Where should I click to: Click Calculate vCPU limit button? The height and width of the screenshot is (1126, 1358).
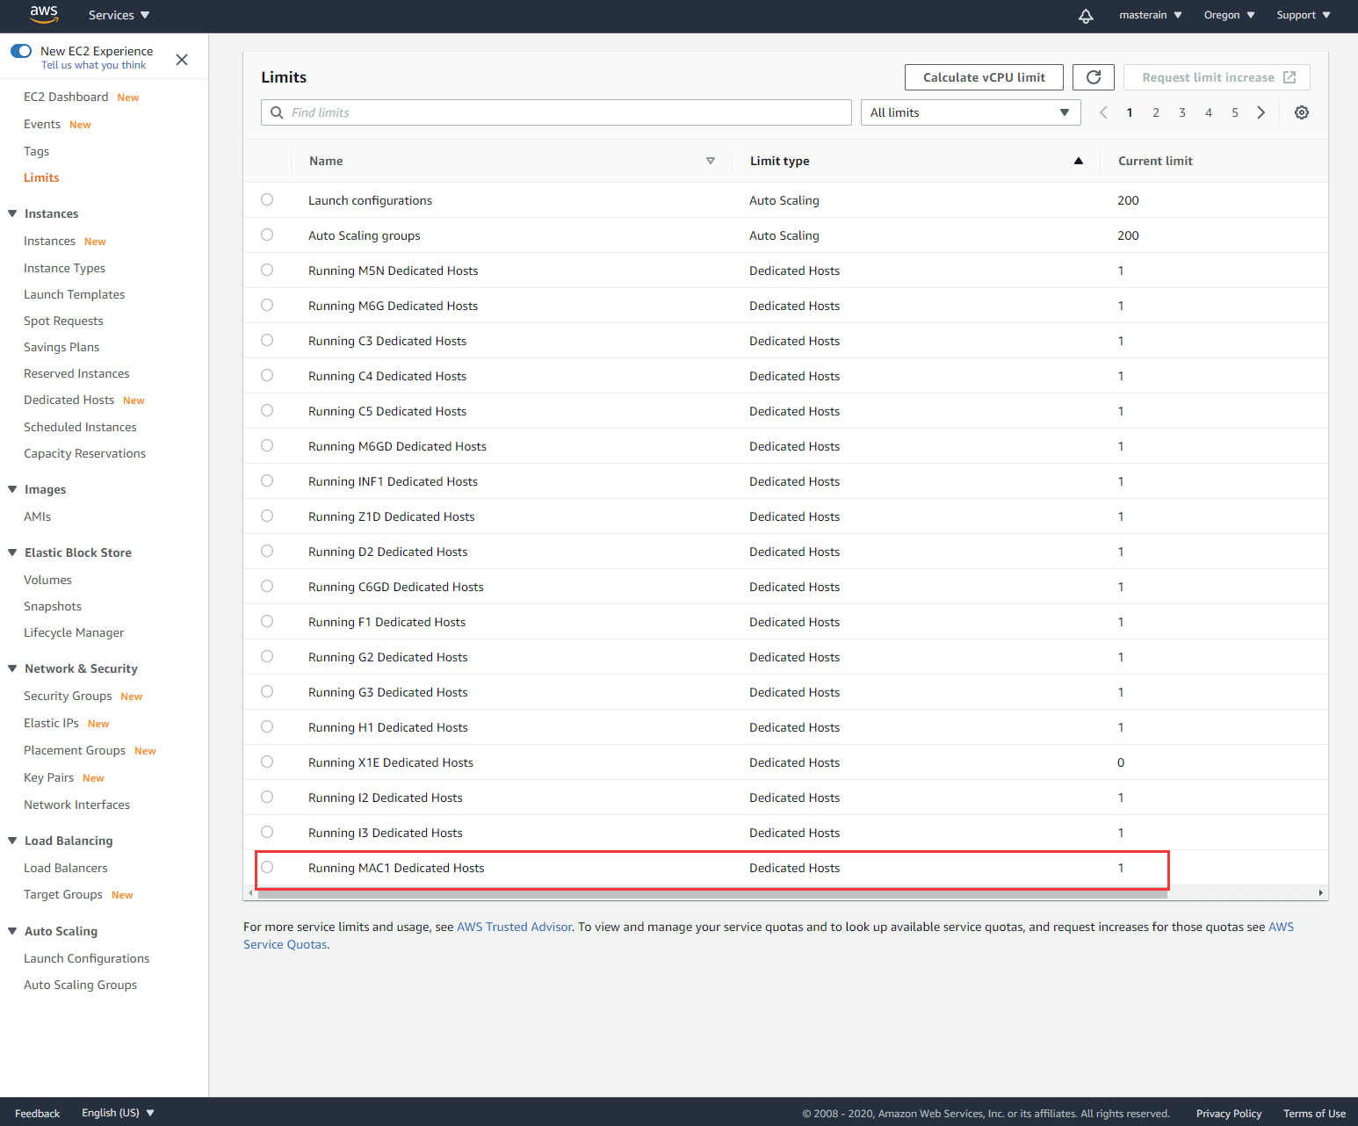[x=984, y=77]
